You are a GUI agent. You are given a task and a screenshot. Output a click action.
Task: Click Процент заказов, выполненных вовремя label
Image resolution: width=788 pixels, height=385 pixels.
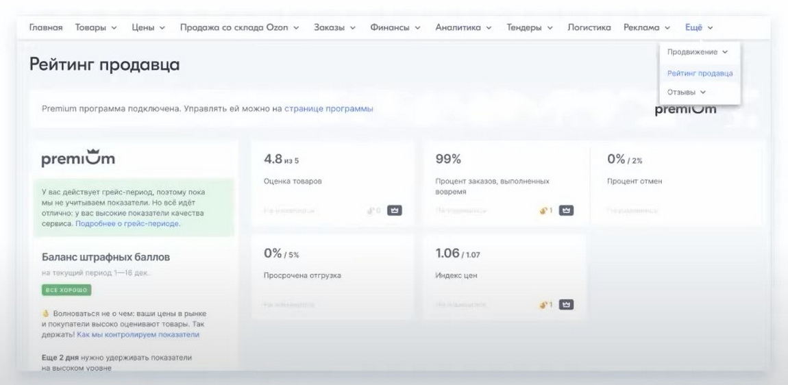[x=492, y=186]
